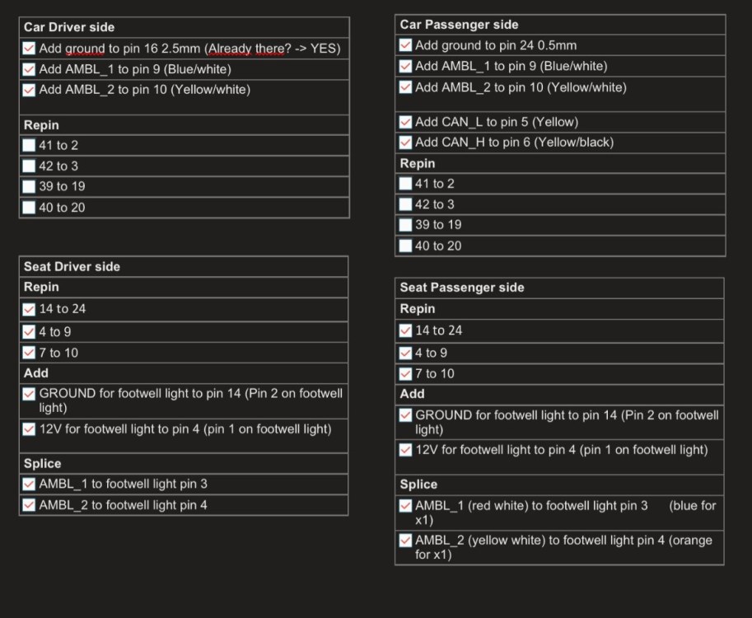
Task: Uncheck 'AMBL_2 (yellow white)' splice in Seat Passenger side
Action: point(405,541)
